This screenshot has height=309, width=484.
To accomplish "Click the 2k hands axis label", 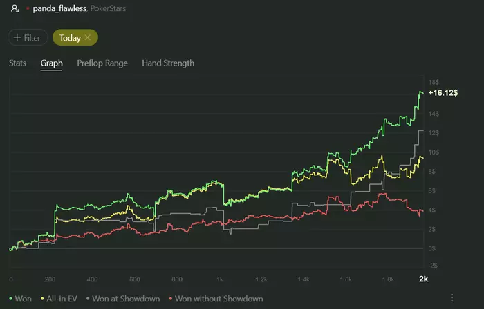I will [x=424, y=279].
